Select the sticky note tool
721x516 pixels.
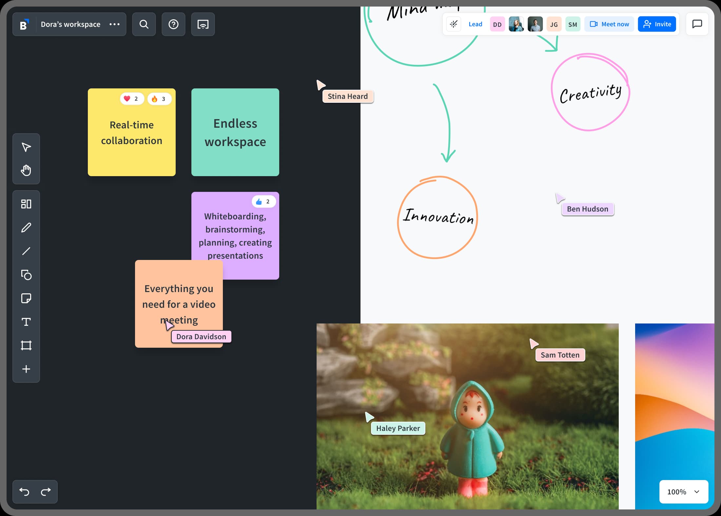pos(26,298)
